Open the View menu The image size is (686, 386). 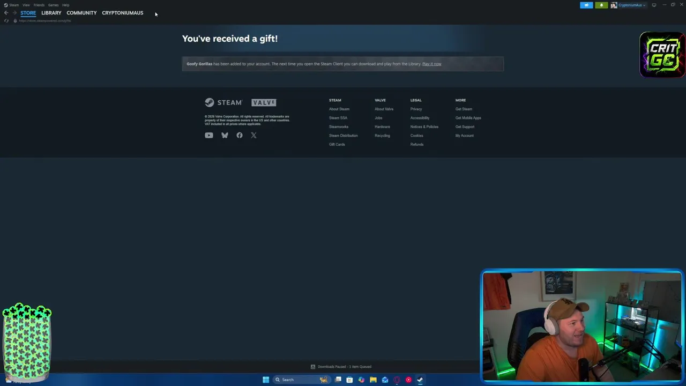coord(26,5)
